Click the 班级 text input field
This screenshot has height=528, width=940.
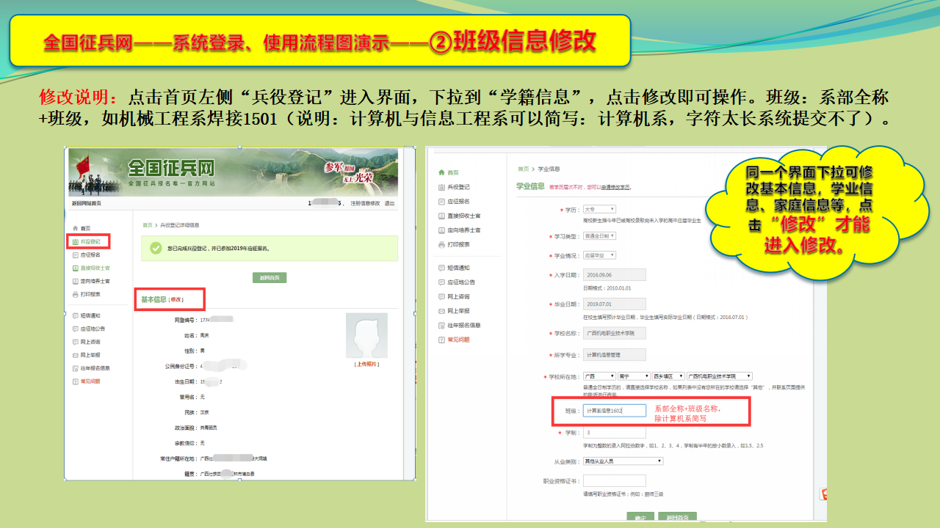(x=614, y=411)
